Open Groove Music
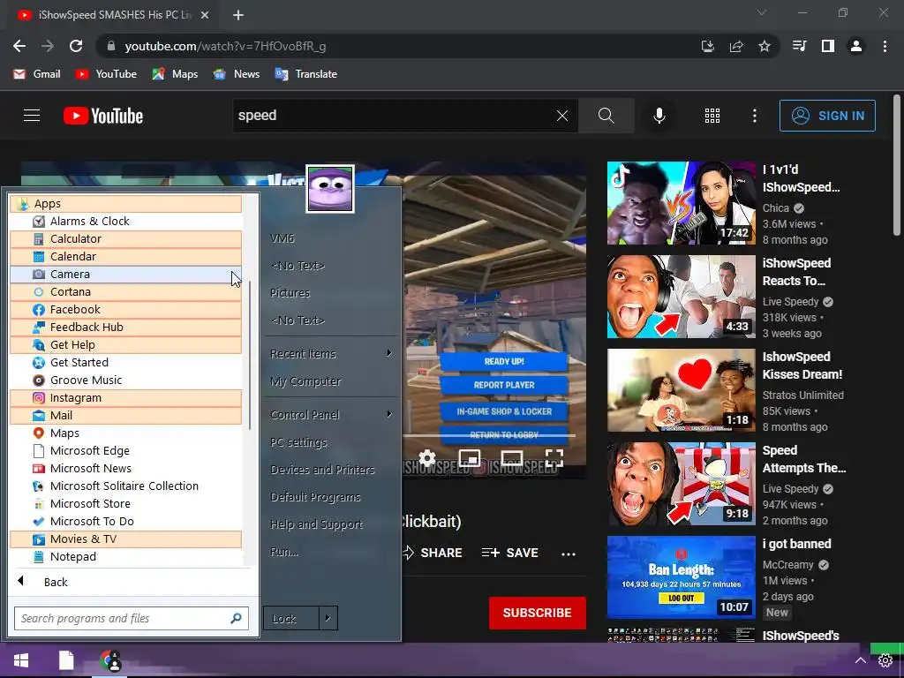 [125, 380]
